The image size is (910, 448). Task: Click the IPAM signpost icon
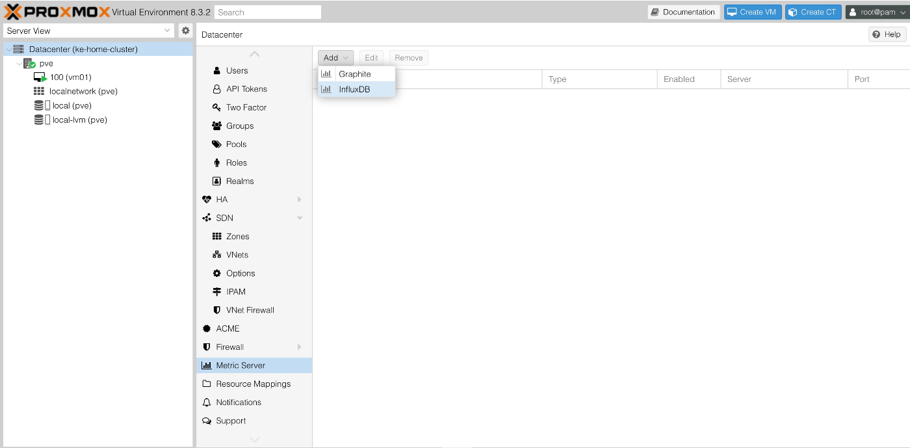click(217, 292)
